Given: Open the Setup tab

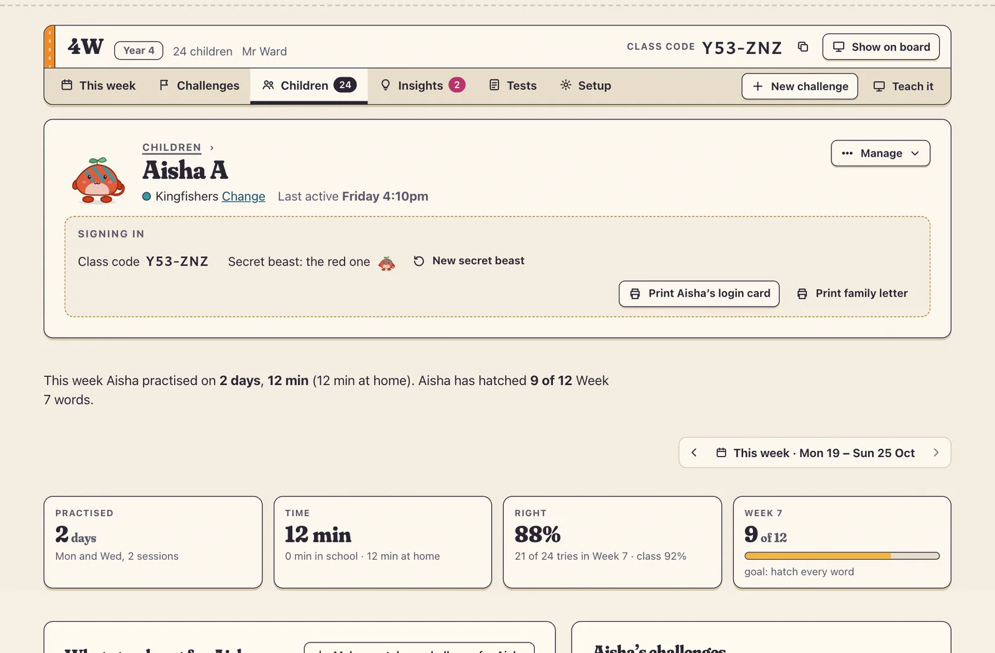Looking at the screenshot, I should (586, 86).
